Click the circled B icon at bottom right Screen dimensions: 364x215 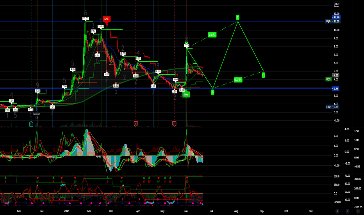[x=348, y=211]
